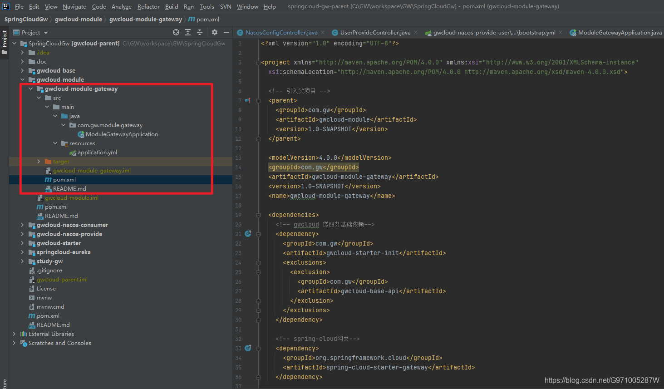Expand the External Libraries node
This screenshot has height=389, width=664.
pyautogui.click(x=14, y=334)
